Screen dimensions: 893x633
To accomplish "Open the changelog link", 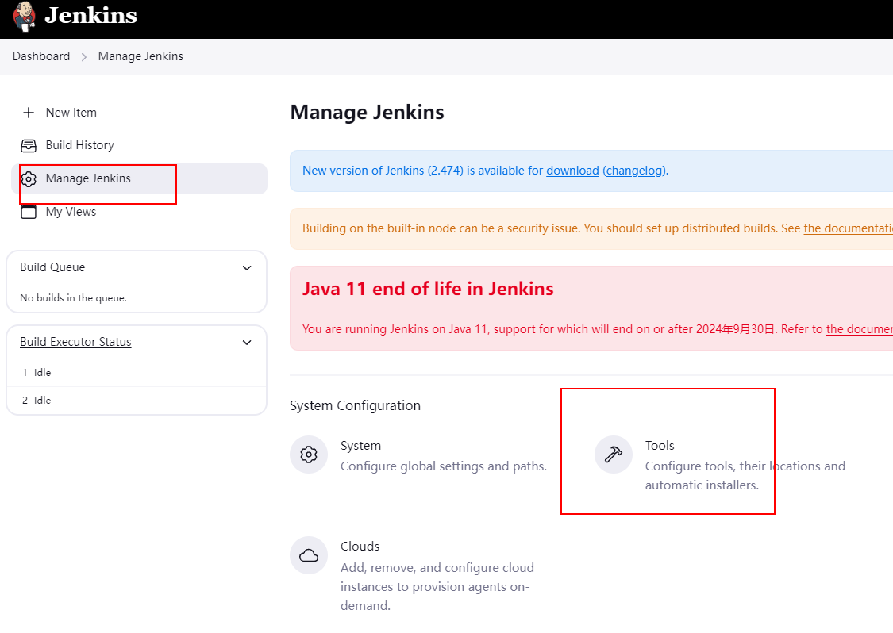I will [635, 171].
